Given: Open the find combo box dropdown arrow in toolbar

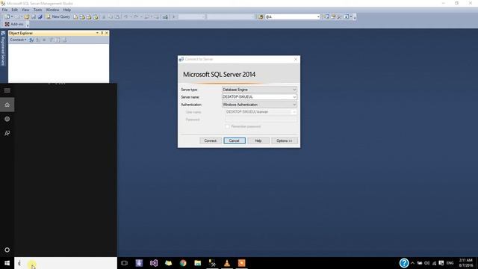Looking at the screenshot, I should tap(318, 16).
